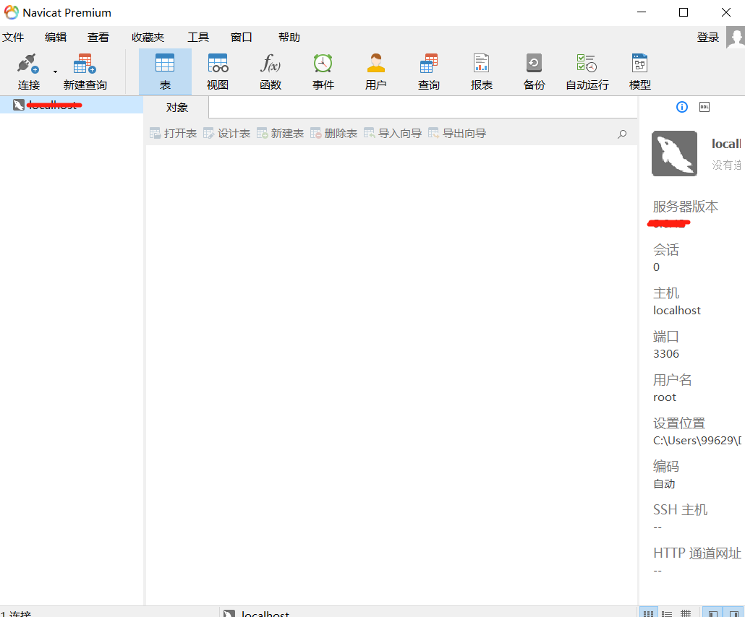Viewport: 745px width, 617px height.
Task: Maximize the Navicat Premium window
Action: [x=684, y=12]
